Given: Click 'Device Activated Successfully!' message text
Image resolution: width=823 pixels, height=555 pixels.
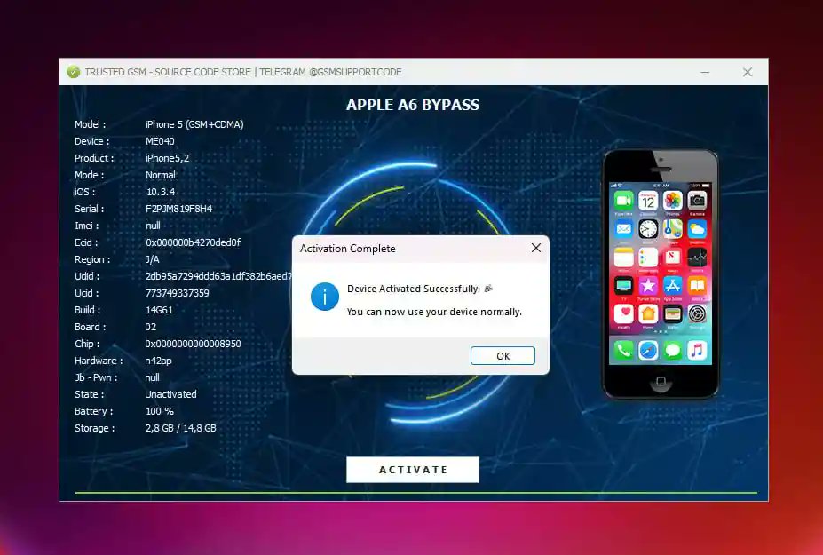Looking at the screenshot, I should click(414, 289).
